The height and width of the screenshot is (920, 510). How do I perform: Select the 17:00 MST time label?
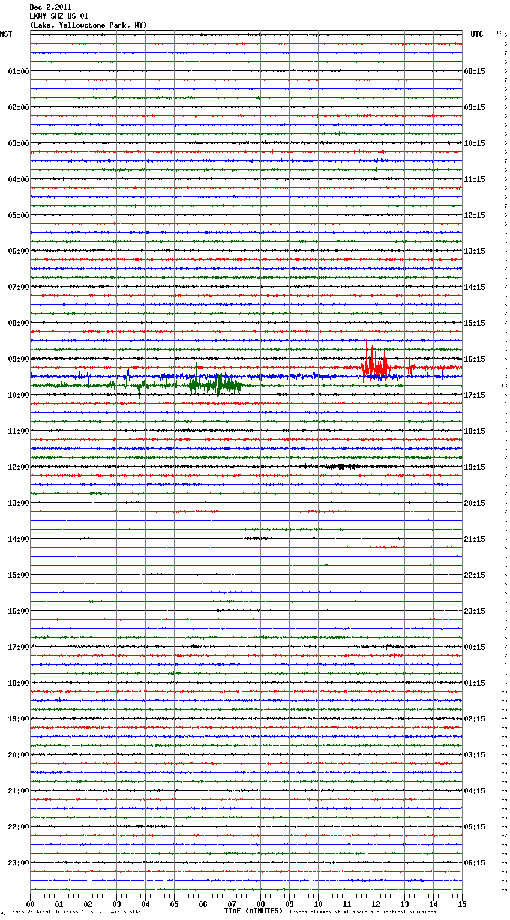tap(18, 647)
